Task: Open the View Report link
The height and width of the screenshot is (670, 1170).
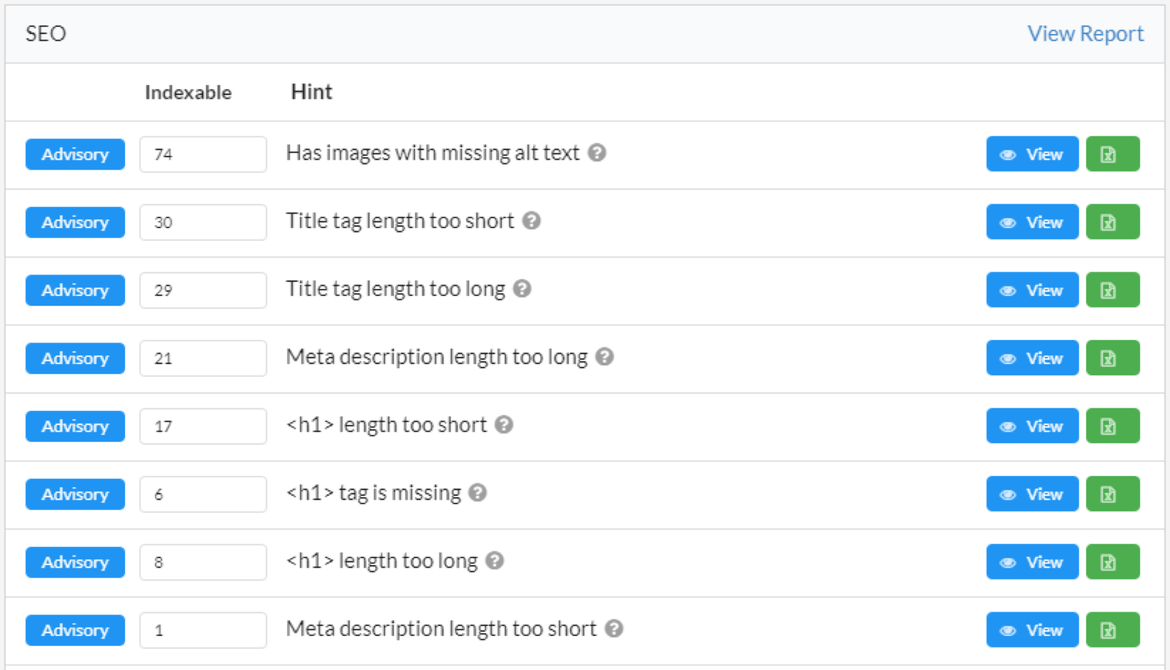Action: pyautogui.click(x=1085, y=34)
